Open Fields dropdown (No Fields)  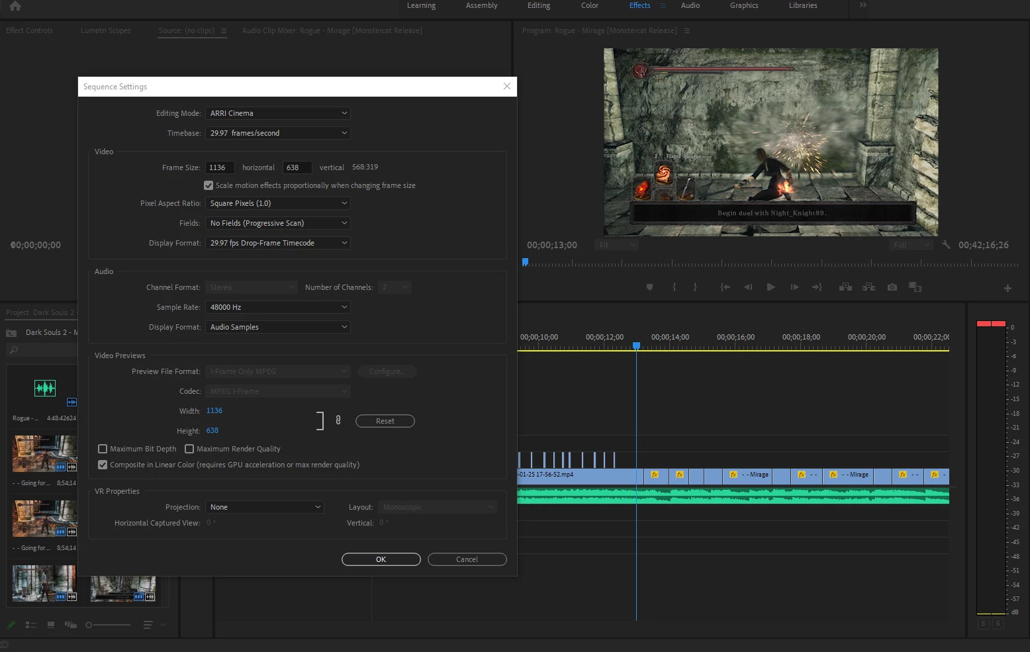(277, 223)
